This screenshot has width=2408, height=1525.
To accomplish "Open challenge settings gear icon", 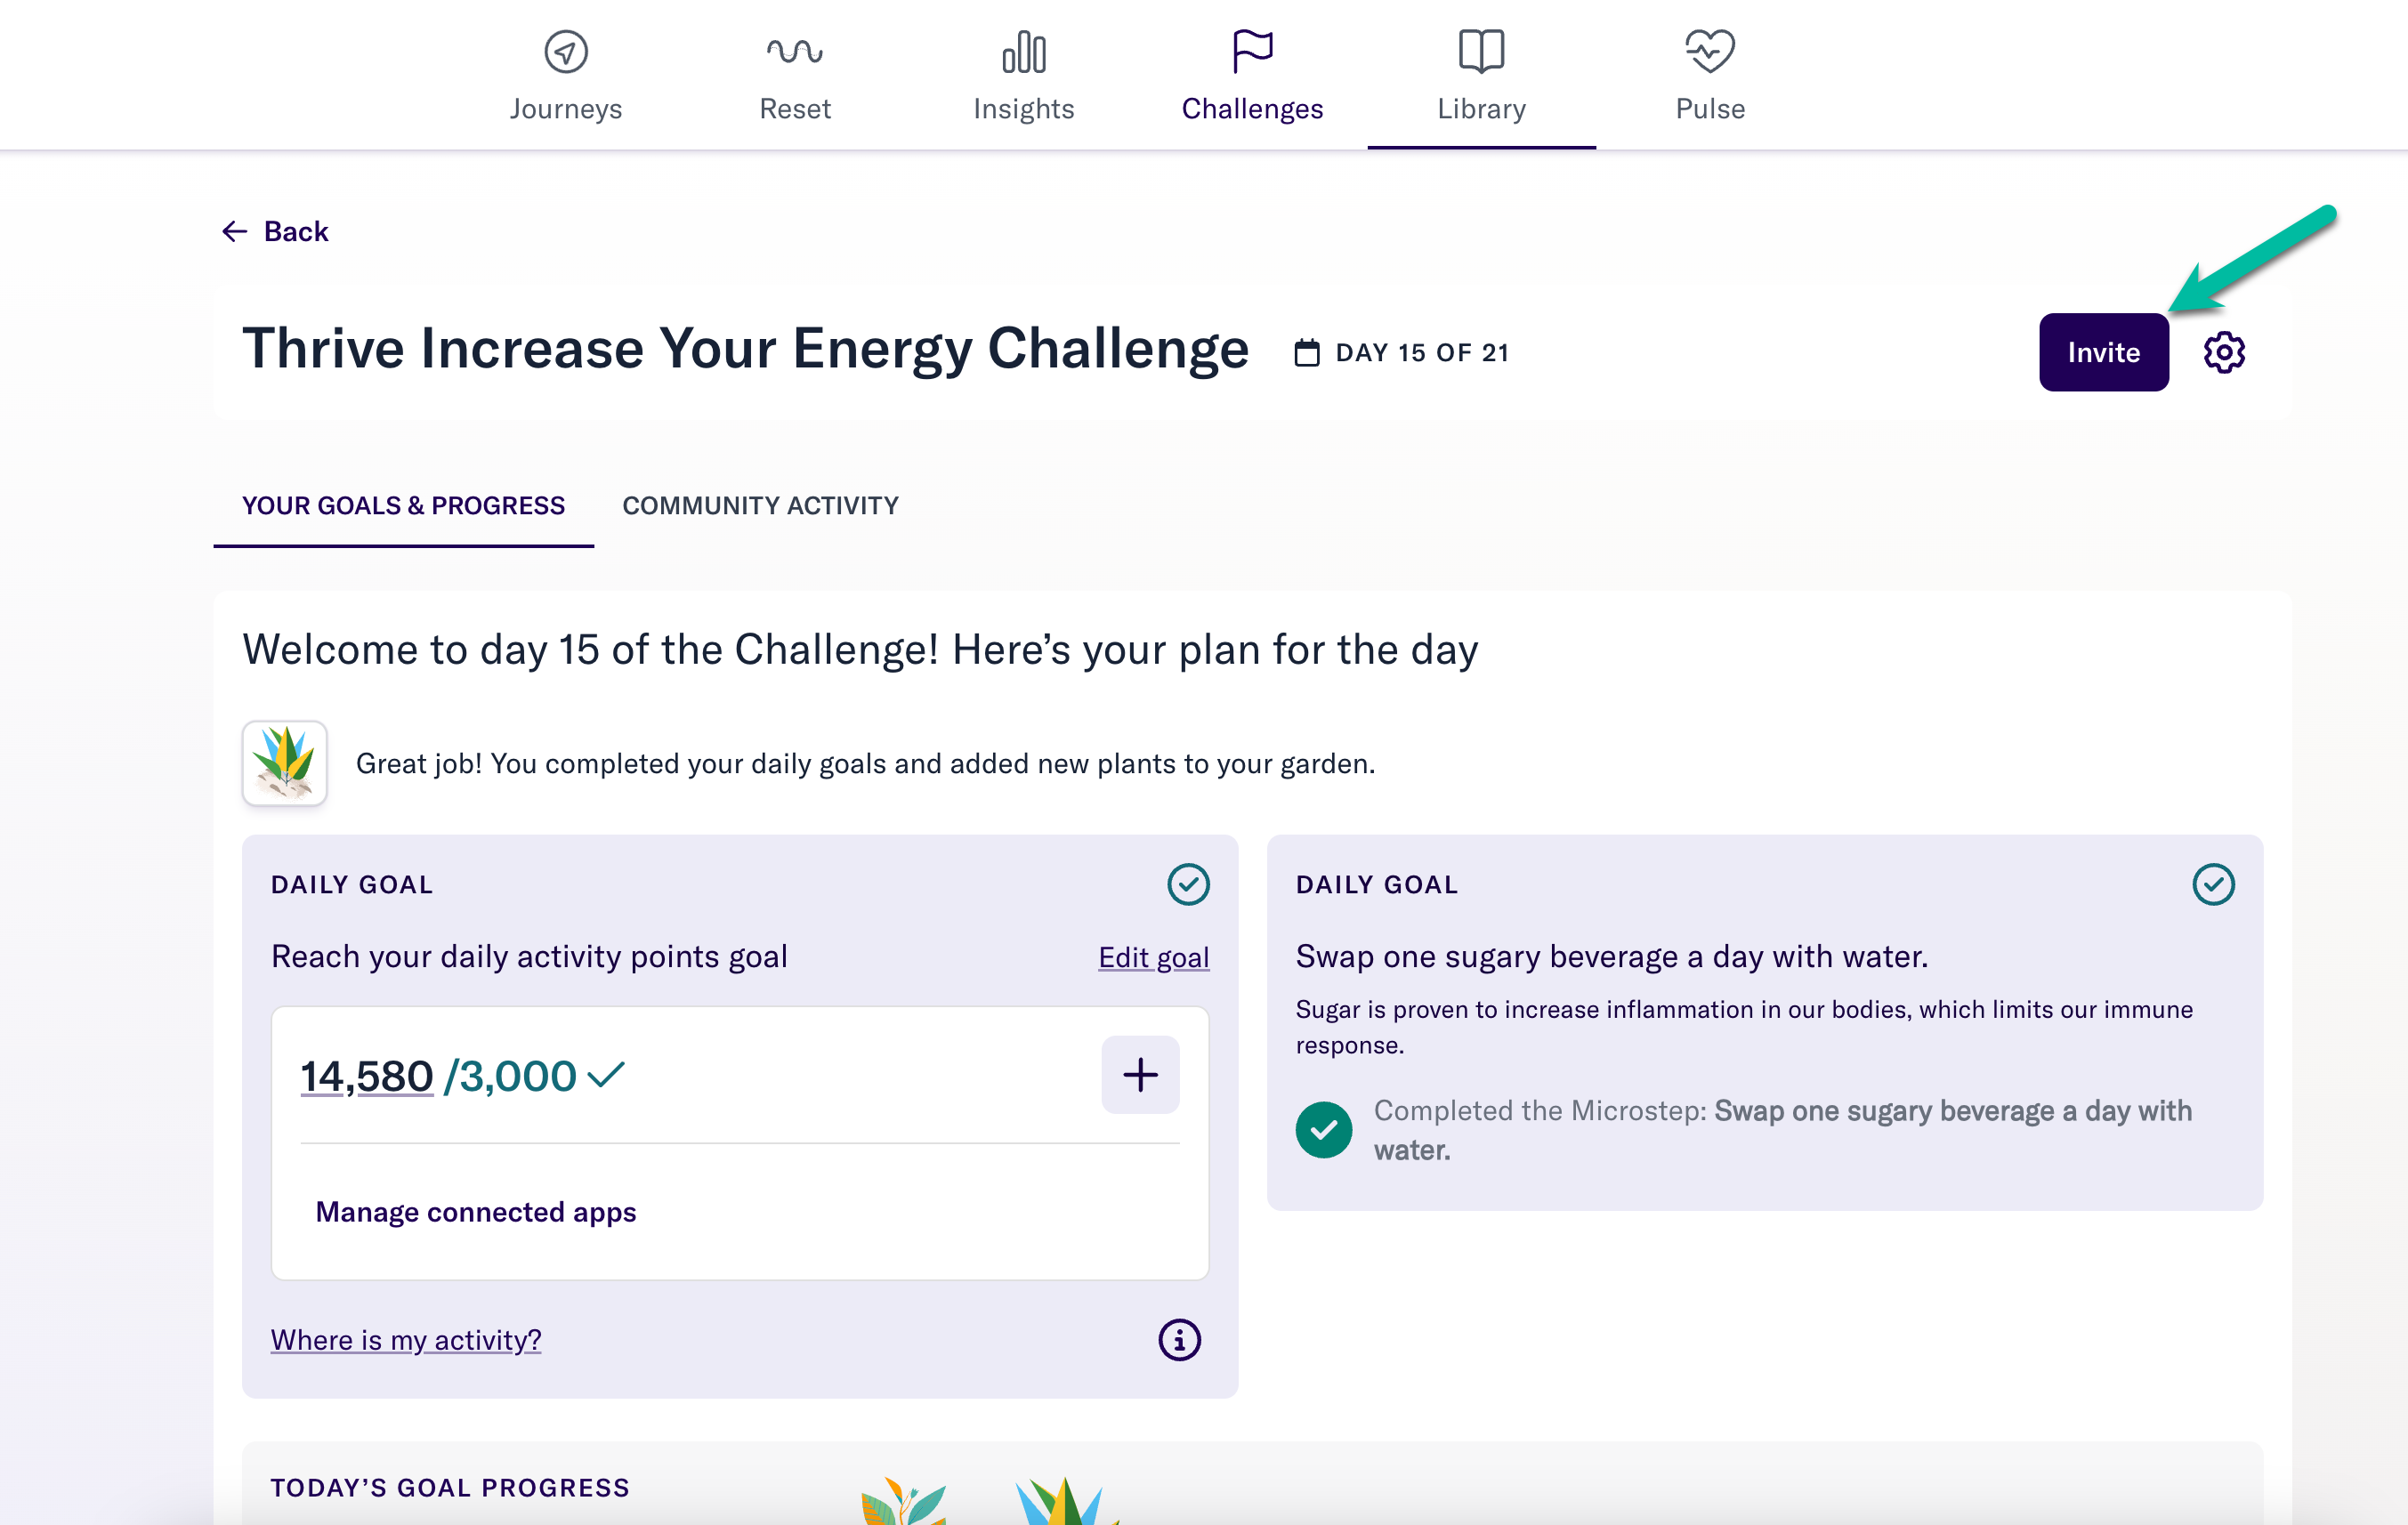I will pyautogui.click(x=2223, y=352).
